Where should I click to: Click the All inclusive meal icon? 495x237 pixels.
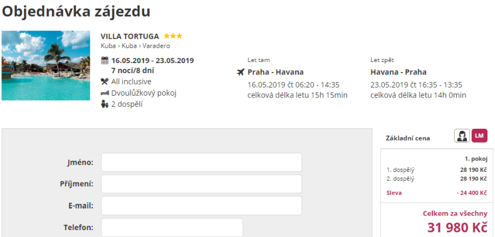[105, 82]
